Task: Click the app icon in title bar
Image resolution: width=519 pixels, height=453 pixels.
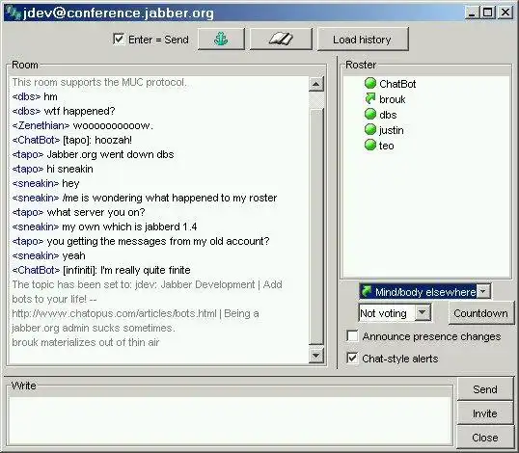Action: coord(14,13)
